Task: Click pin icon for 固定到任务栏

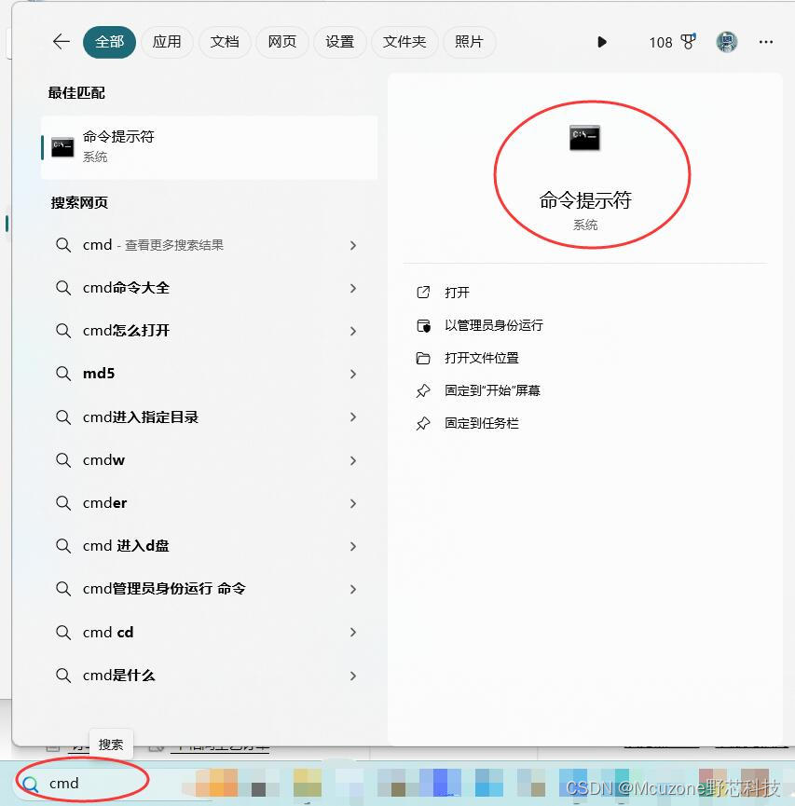Action: click(423, 423)
